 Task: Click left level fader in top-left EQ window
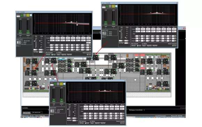[20, 27]
